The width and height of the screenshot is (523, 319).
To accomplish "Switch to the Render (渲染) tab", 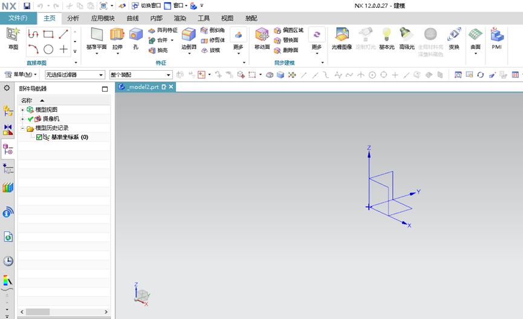I will coord(180,18).
